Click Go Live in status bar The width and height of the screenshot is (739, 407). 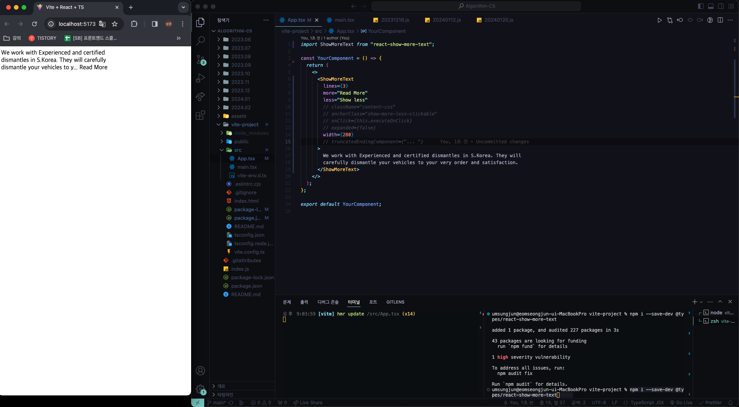tap(681, 403)
